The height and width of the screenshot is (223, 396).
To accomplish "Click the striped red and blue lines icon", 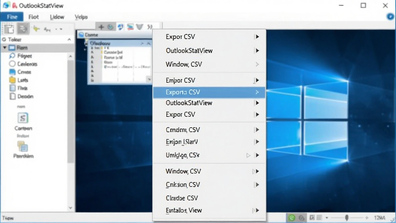I will 130,27.
